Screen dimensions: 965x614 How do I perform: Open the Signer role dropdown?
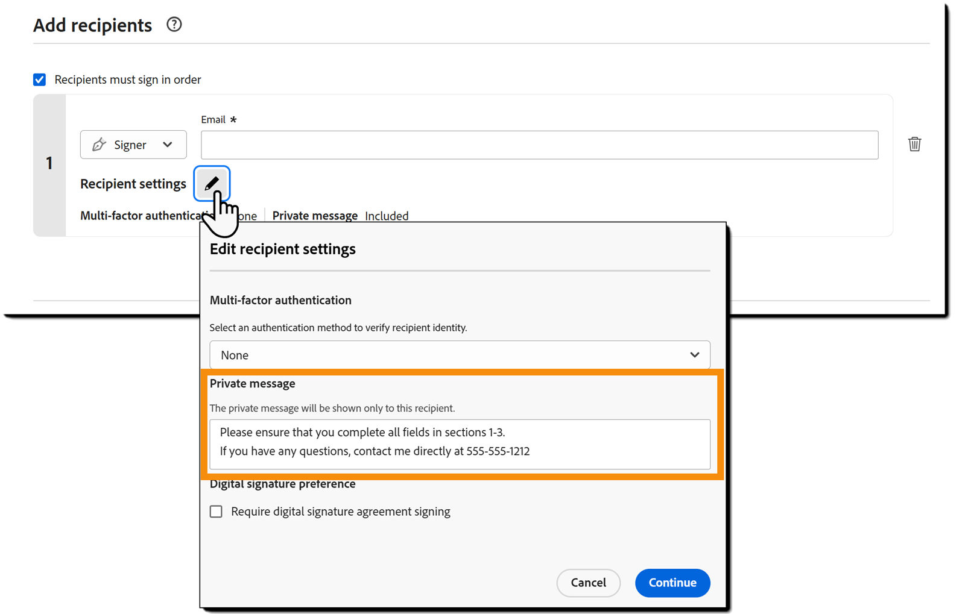[x=133, y=145]
